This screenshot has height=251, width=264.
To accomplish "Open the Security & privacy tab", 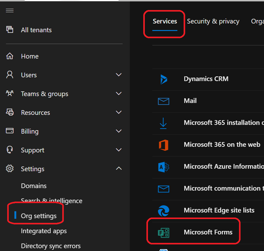I will (x=213, y=22).
